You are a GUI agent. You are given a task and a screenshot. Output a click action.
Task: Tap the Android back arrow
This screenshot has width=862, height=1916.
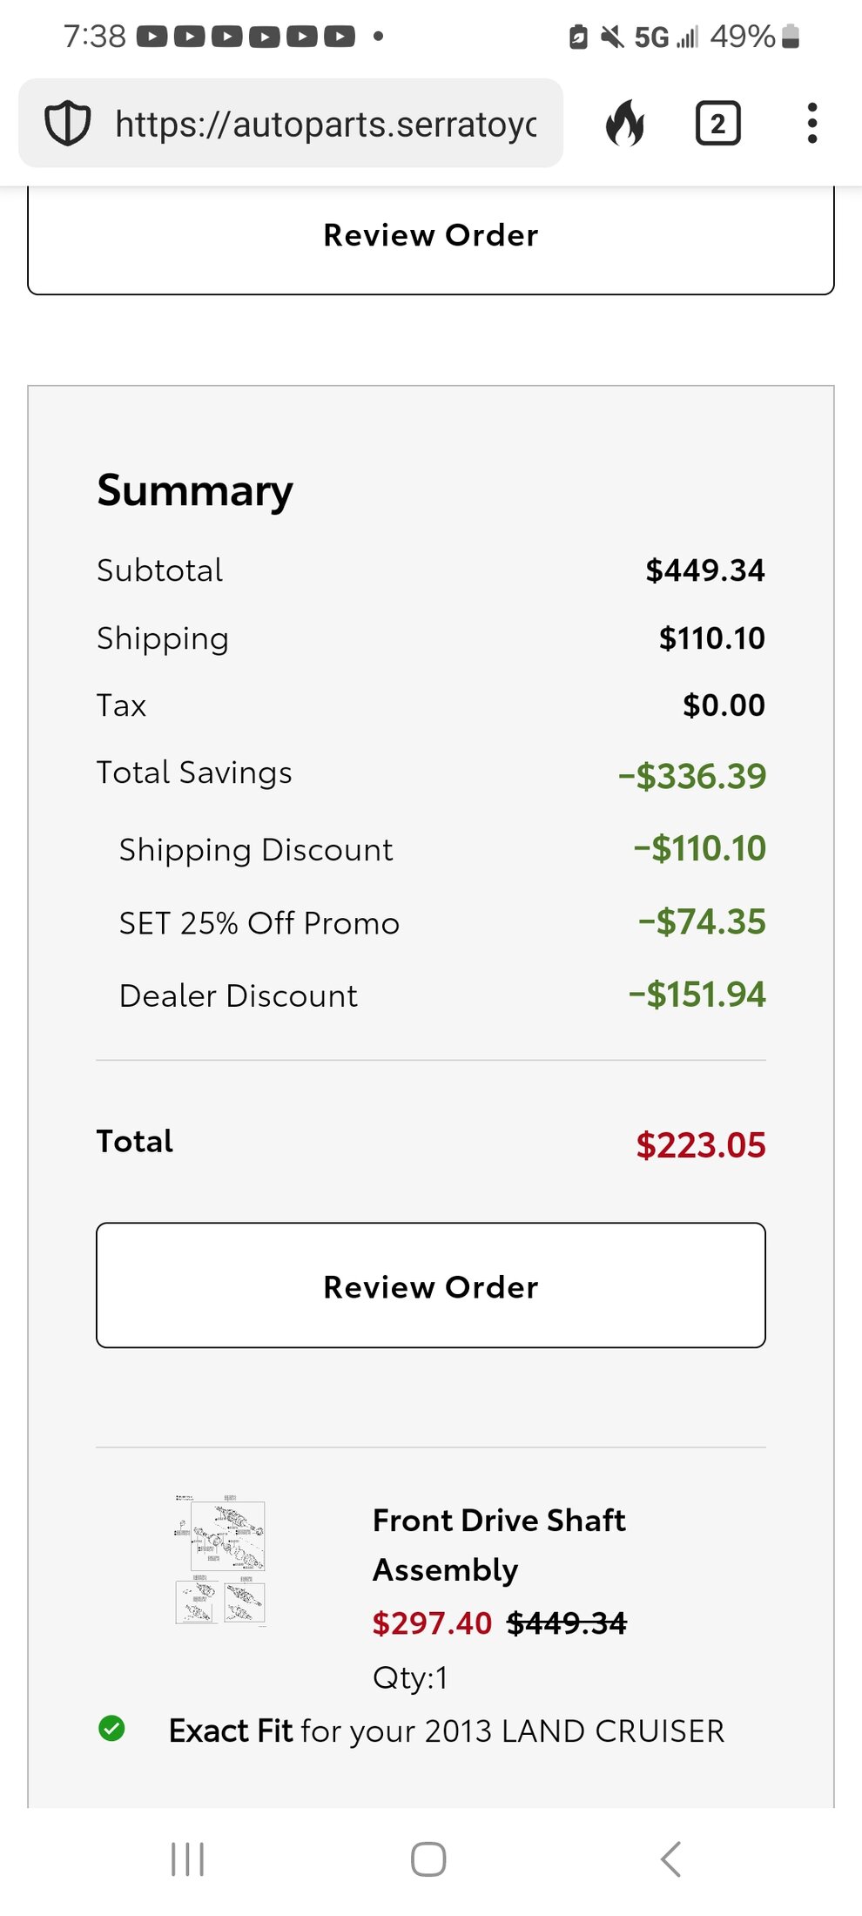coord(670,1859)
